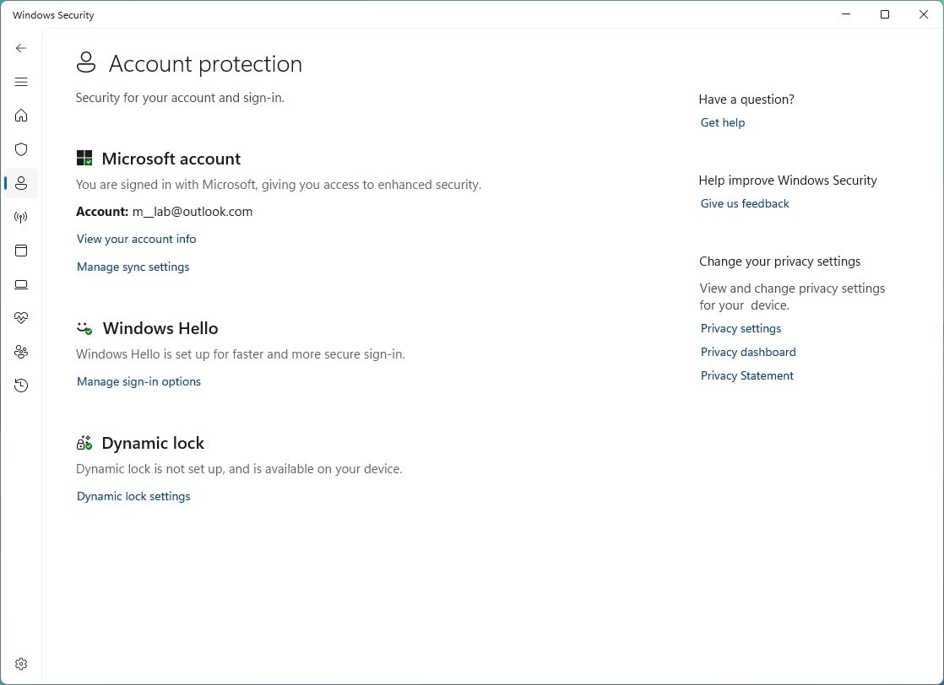944x685 pixels.
Task: Open Dynamic lock settings
Action: 133,496
